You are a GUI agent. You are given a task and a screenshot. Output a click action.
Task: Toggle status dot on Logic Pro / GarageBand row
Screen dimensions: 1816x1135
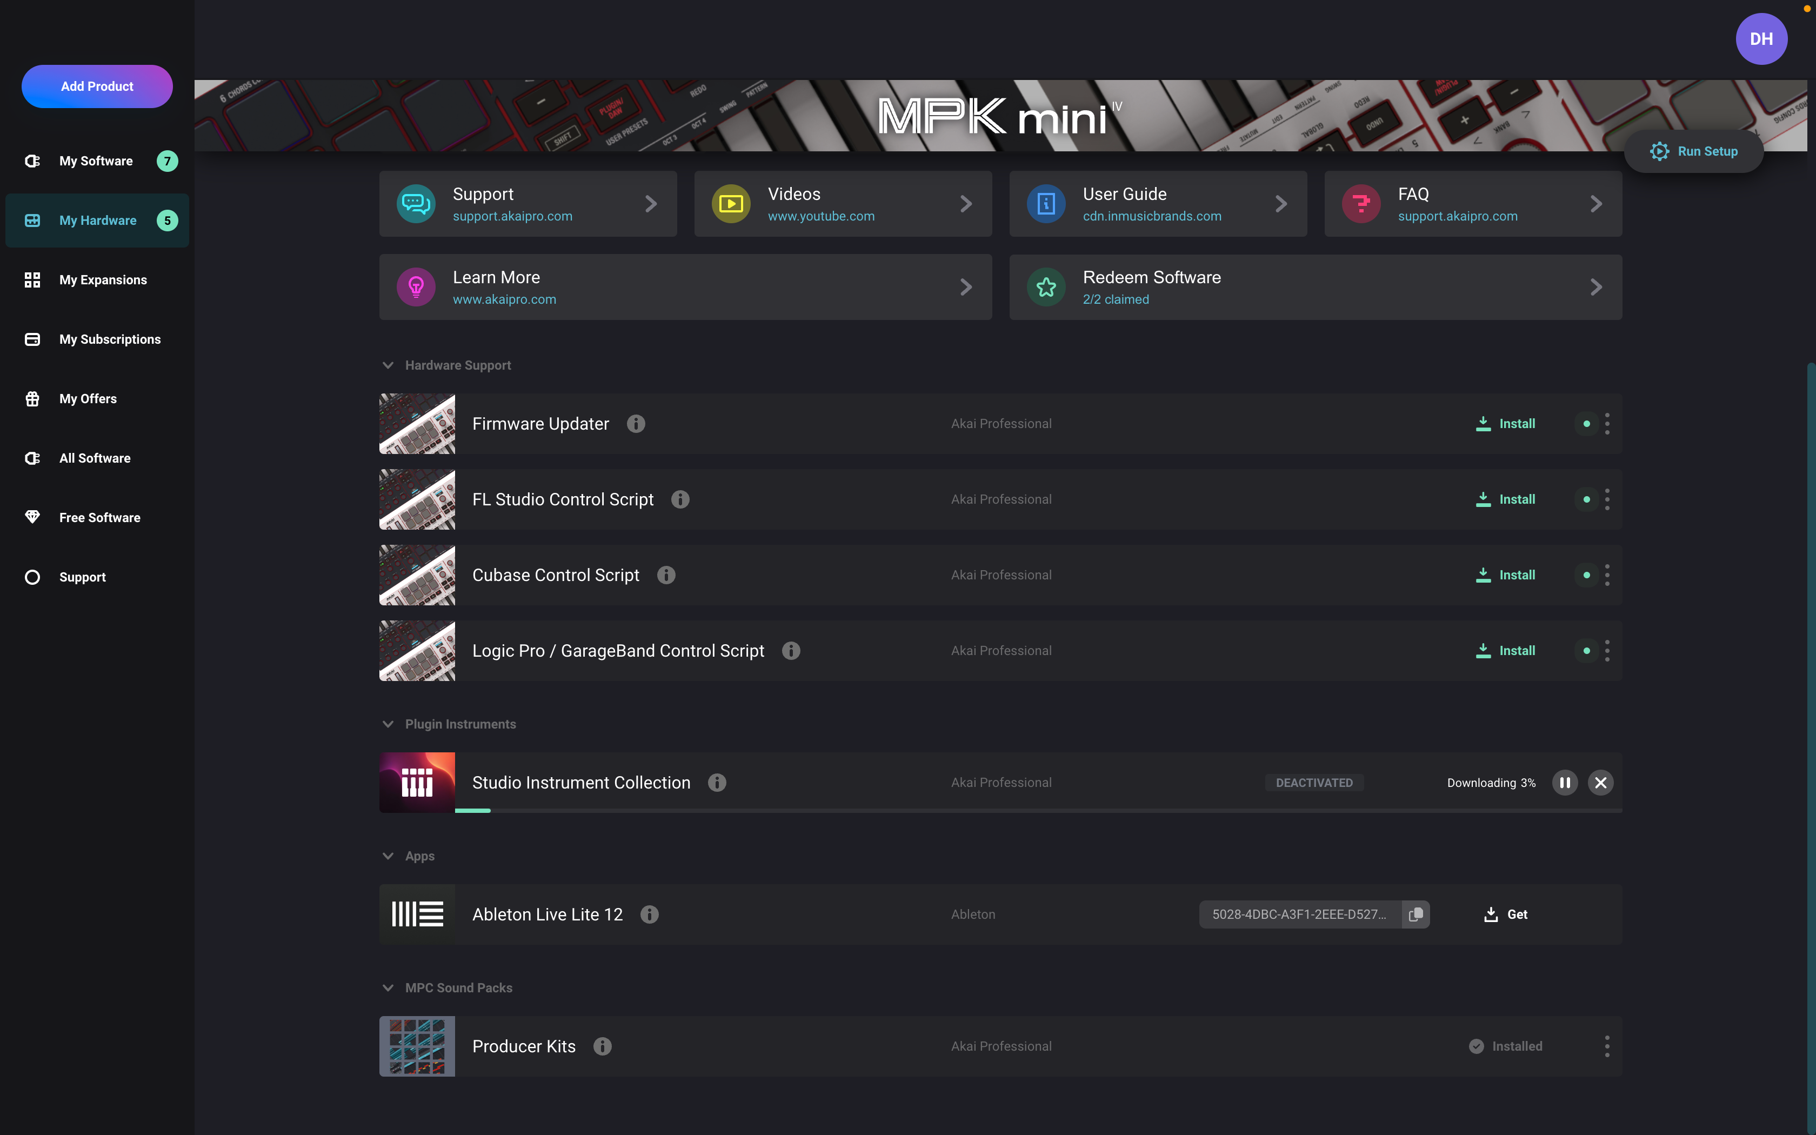click(1586, 651)
